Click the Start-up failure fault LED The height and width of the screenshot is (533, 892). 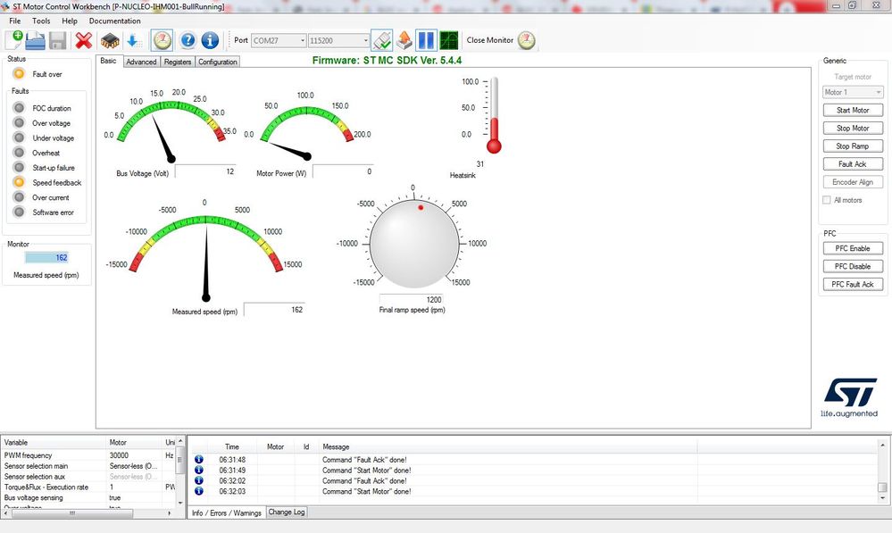tap(19, 167)
